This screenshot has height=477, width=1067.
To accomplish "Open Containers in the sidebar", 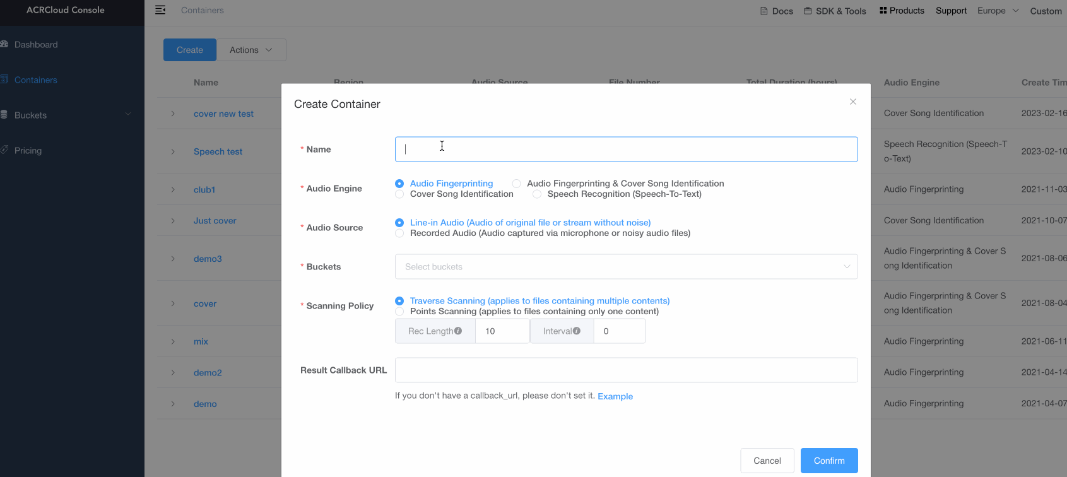I will [35, 80].
